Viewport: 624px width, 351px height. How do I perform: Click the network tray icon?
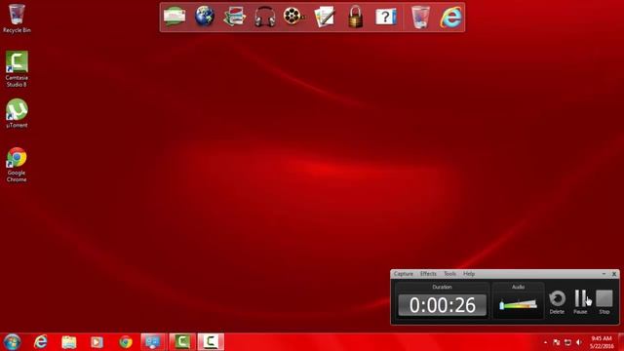pos(567,342)
